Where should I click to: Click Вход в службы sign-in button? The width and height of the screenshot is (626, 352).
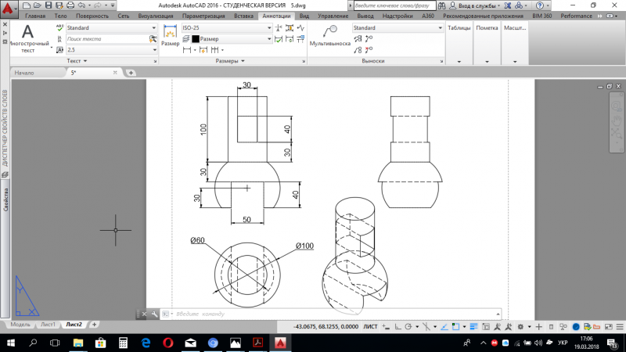(475, 5)
